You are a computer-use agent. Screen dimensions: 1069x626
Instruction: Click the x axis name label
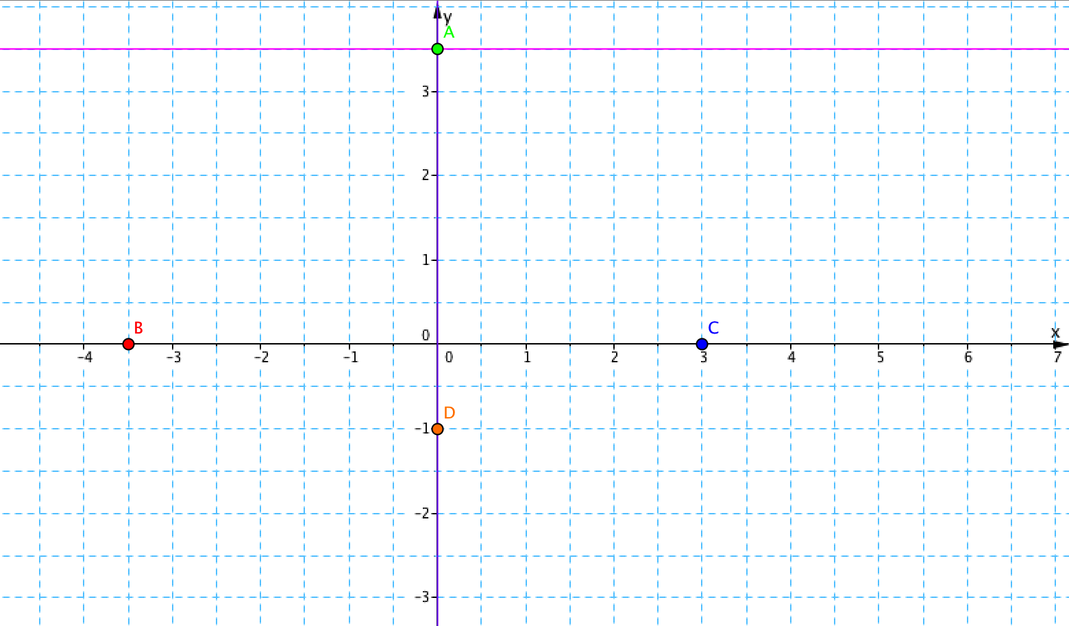pos(1055,333)
